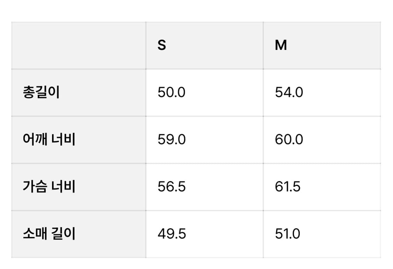Screen dimensions: 393x269
Task: Select the 54.0 total length cell
Action: pyautogui.click(x=289, y=93)
